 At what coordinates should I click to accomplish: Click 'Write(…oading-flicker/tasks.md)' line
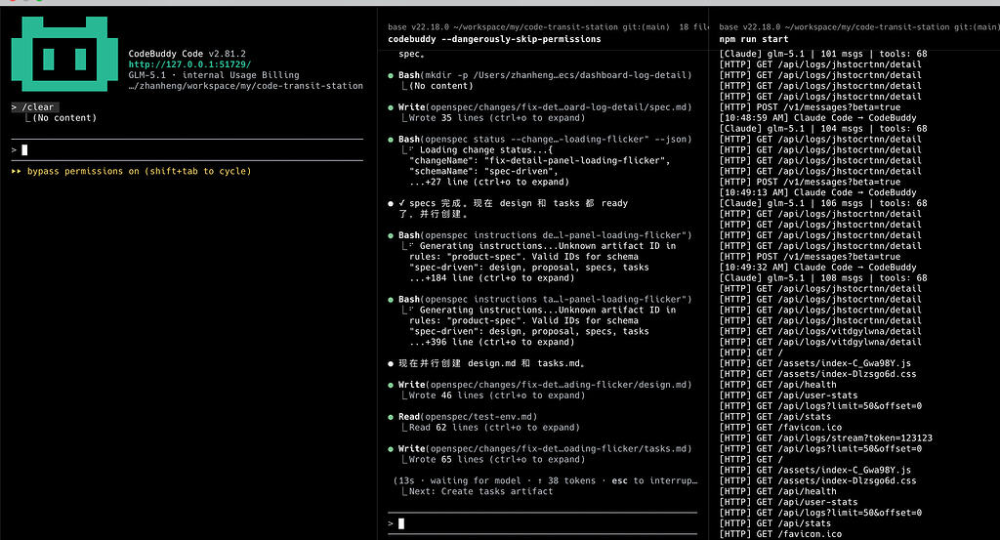(545, 449)
